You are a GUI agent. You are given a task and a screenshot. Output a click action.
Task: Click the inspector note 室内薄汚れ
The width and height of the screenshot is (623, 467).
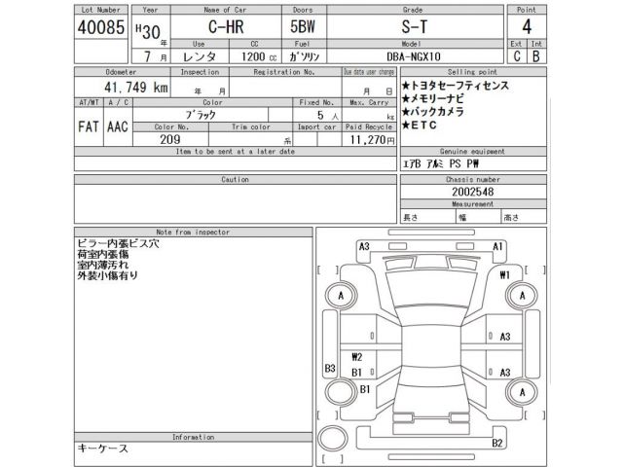103,265
